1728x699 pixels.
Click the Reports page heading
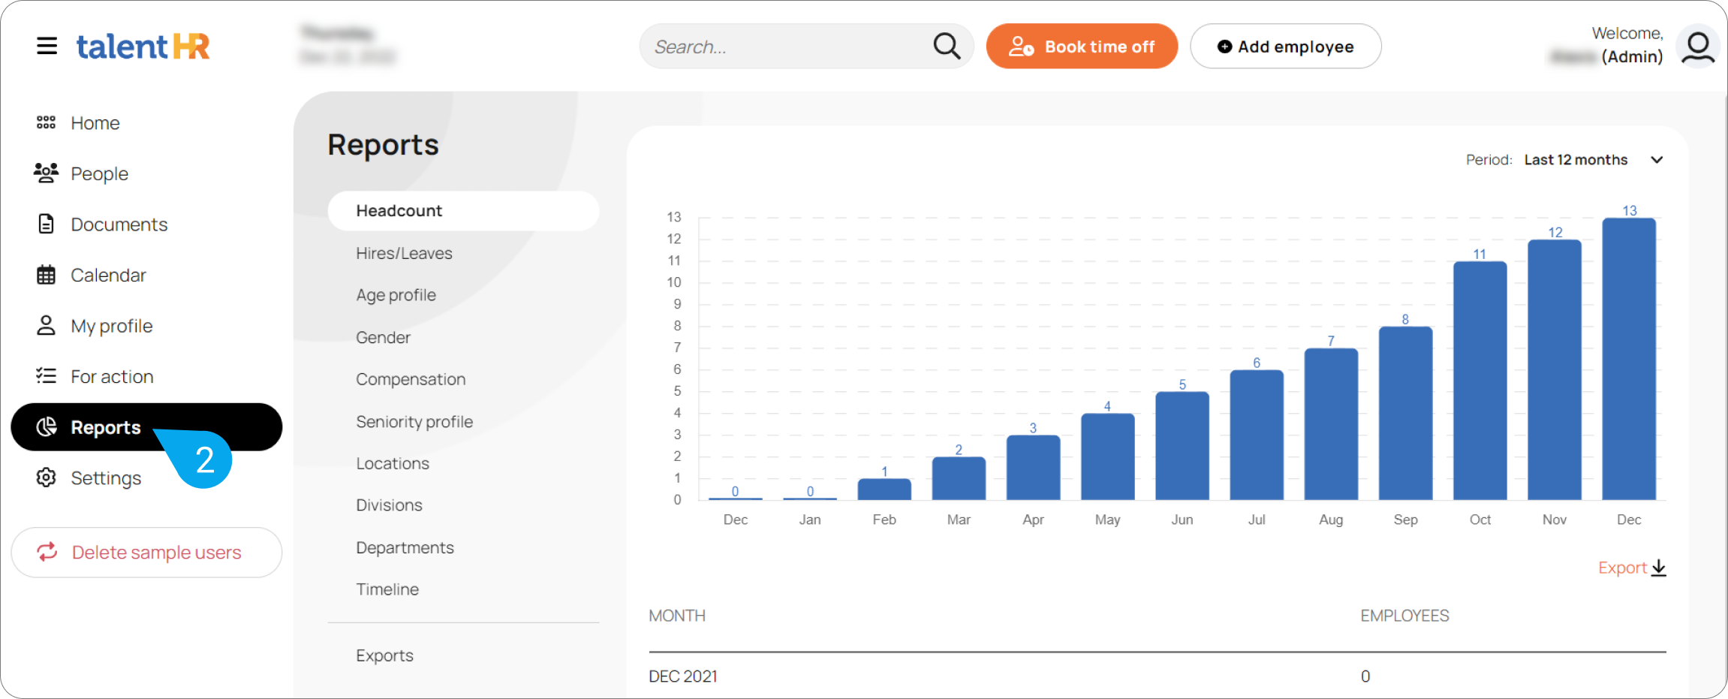click(383, 144)
